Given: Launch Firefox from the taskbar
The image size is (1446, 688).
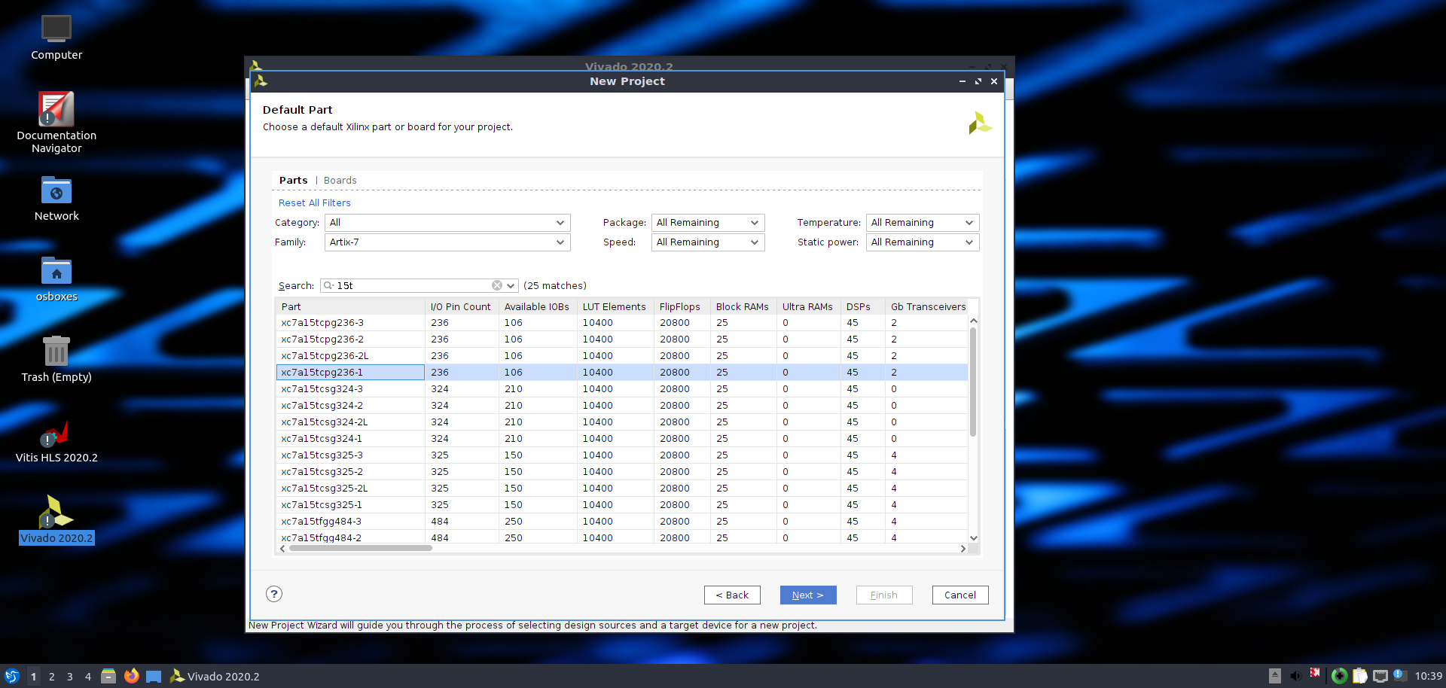Looking at the screenshot, I should tap(131, 676).
